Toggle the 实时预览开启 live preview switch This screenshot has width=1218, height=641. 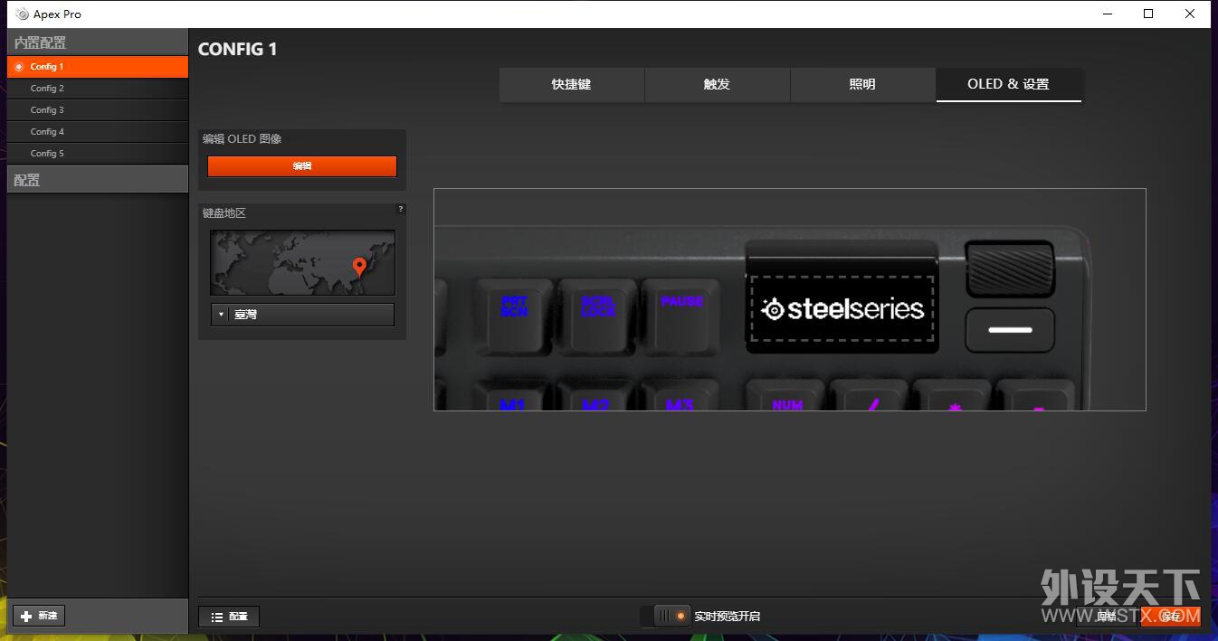(665, 616)
